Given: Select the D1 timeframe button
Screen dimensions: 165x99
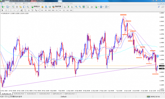Looking at the screenshot, I should click(64, 10).
